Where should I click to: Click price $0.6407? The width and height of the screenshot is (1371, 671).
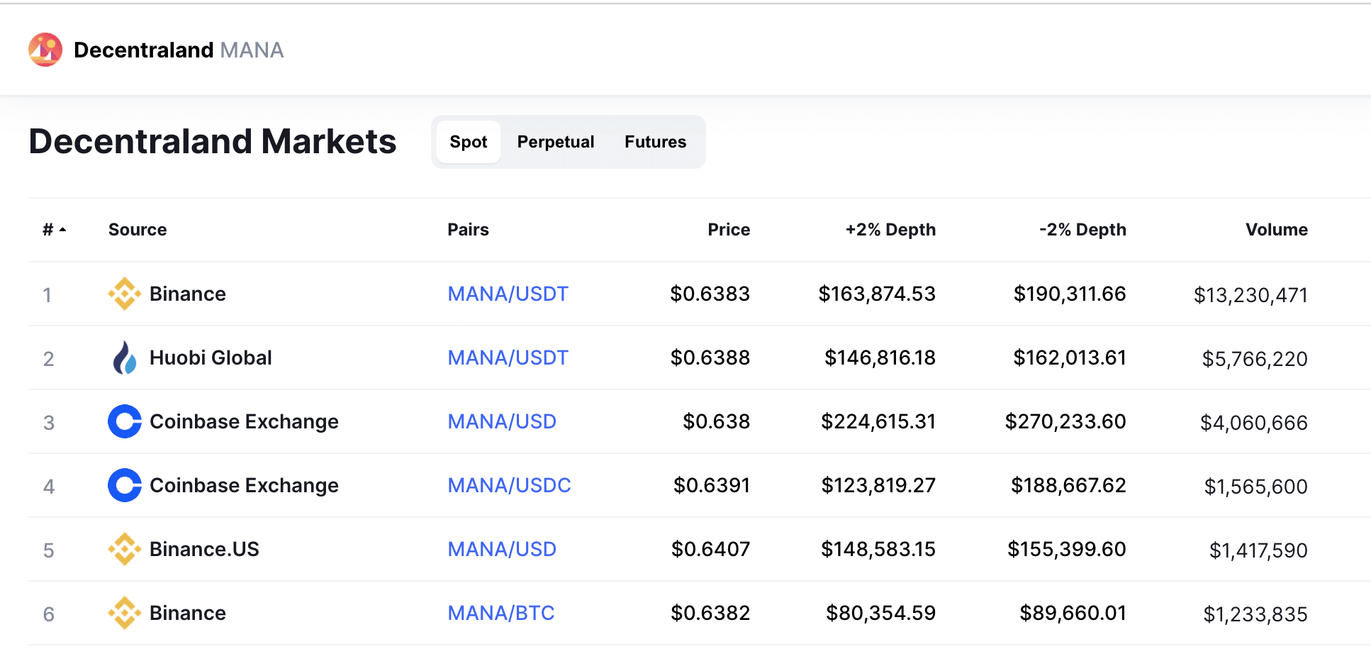click(711, 549)
